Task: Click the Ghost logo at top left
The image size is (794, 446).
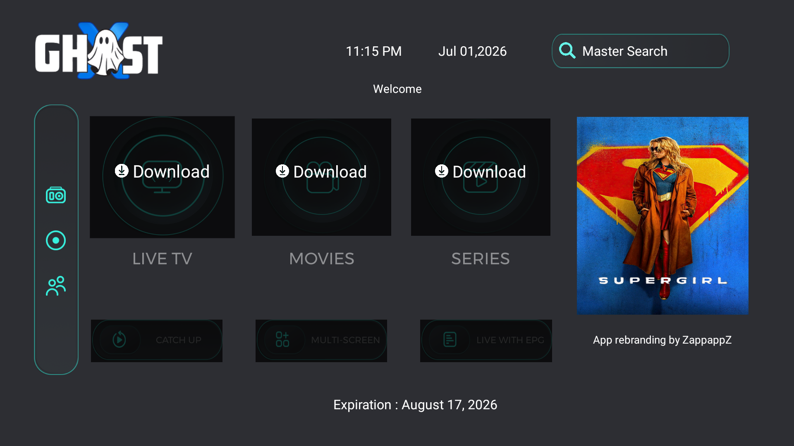Action: [x=99, y=50]
